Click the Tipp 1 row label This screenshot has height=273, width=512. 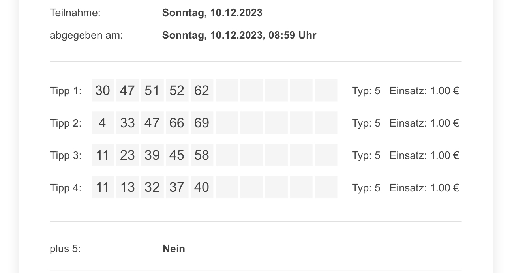click(66, 91)
